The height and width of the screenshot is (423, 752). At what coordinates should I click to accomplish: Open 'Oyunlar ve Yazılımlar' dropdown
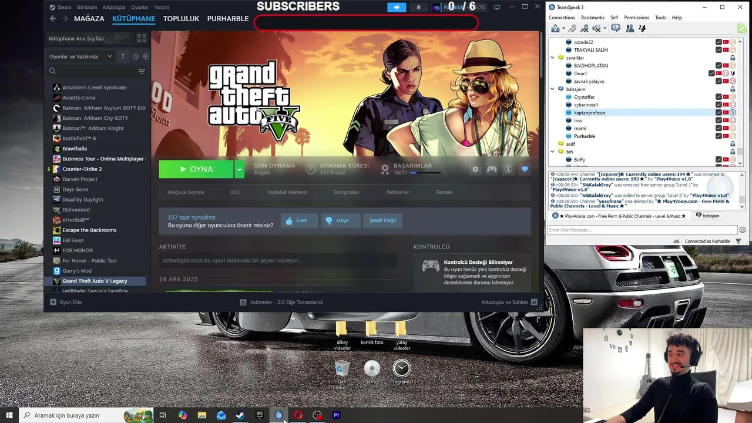80,56
